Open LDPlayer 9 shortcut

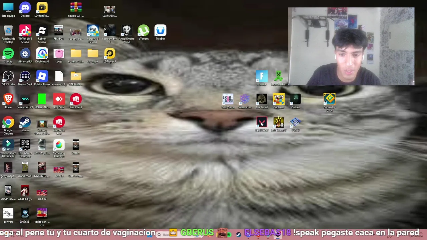click(x=110, y=55)
